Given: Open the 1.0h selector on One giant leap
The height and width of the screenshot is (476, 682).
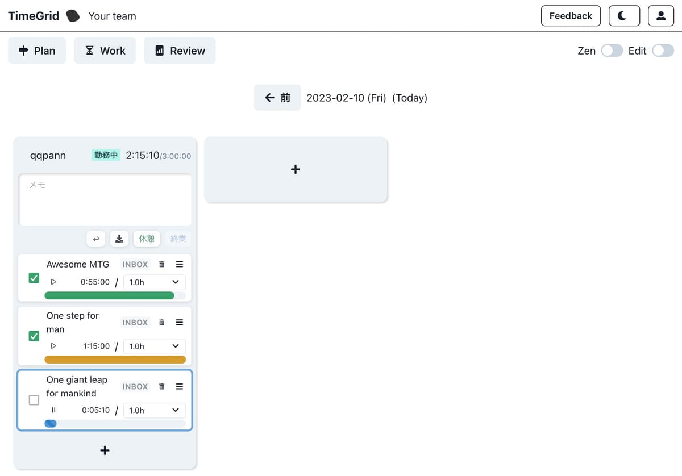Looking at the screenshot, I should [154, 410].
